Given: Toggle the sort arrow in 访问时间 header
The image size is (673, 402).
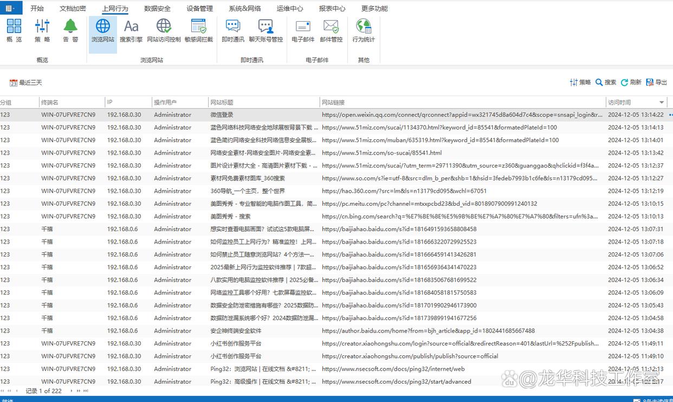Looking at the screenshot, I should coord(662,103).
